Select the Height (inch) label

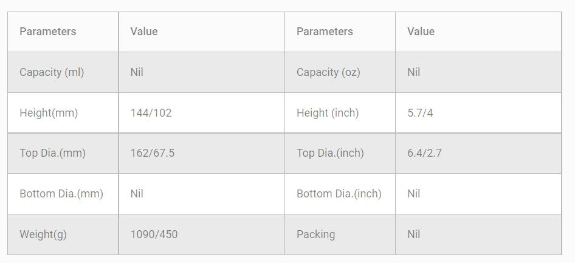pos(328,113)
